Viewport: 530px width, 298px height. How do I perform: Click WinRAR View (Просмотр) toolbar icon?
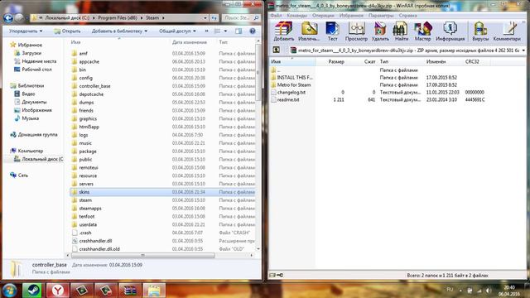(356, 31)
